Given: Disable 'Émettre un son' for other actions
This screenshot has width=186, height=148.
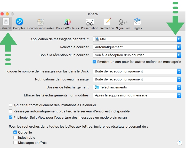Looking at the screenshot, I should pos(94,62).
